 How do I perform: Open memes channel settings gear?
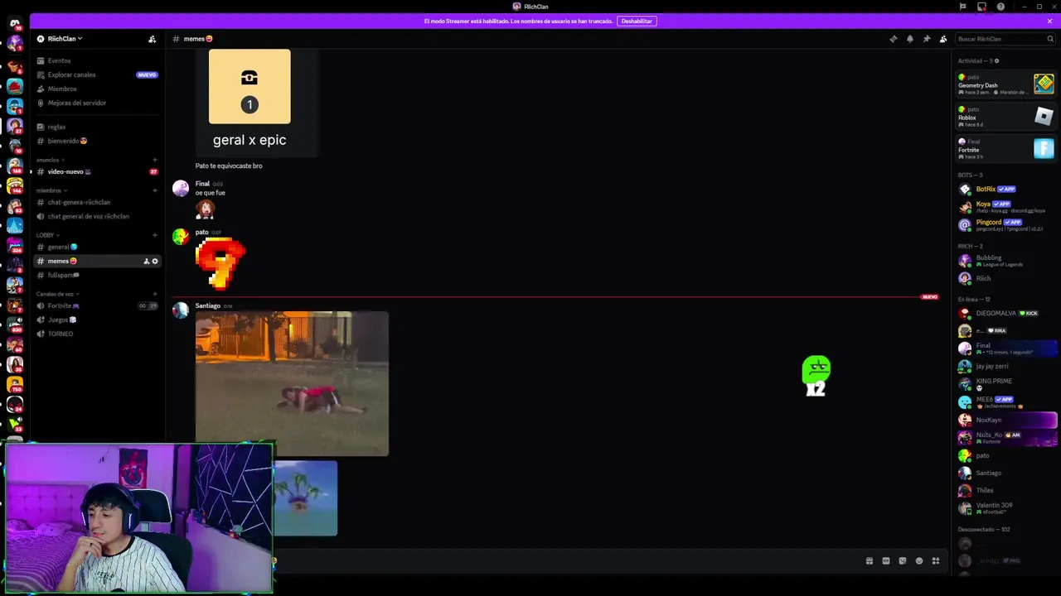coord(155,262)
